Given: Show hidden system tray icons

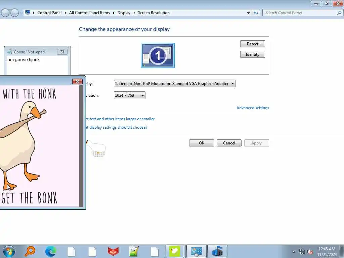Looking at the screenshot, I should [x=294, y=252].
